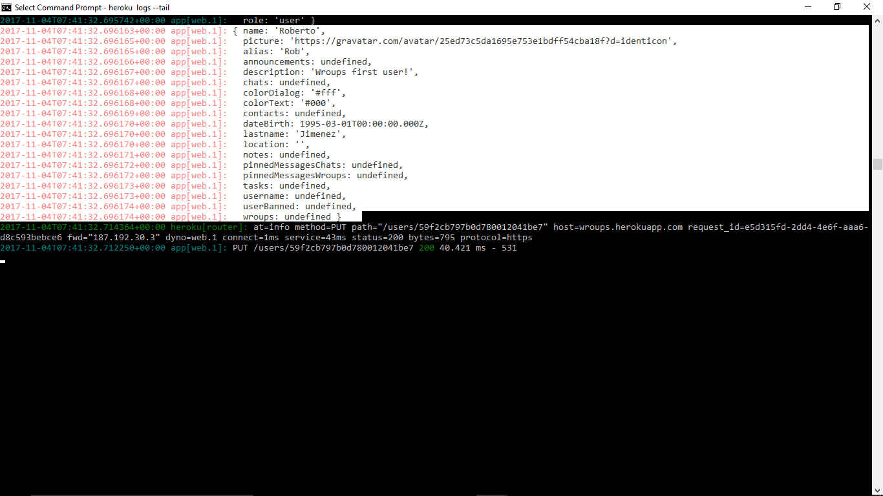The width and height of the screenshot is (883, 496).
Task: Click the colorDialog value '#fff'
Action: [x=325, y=93]
